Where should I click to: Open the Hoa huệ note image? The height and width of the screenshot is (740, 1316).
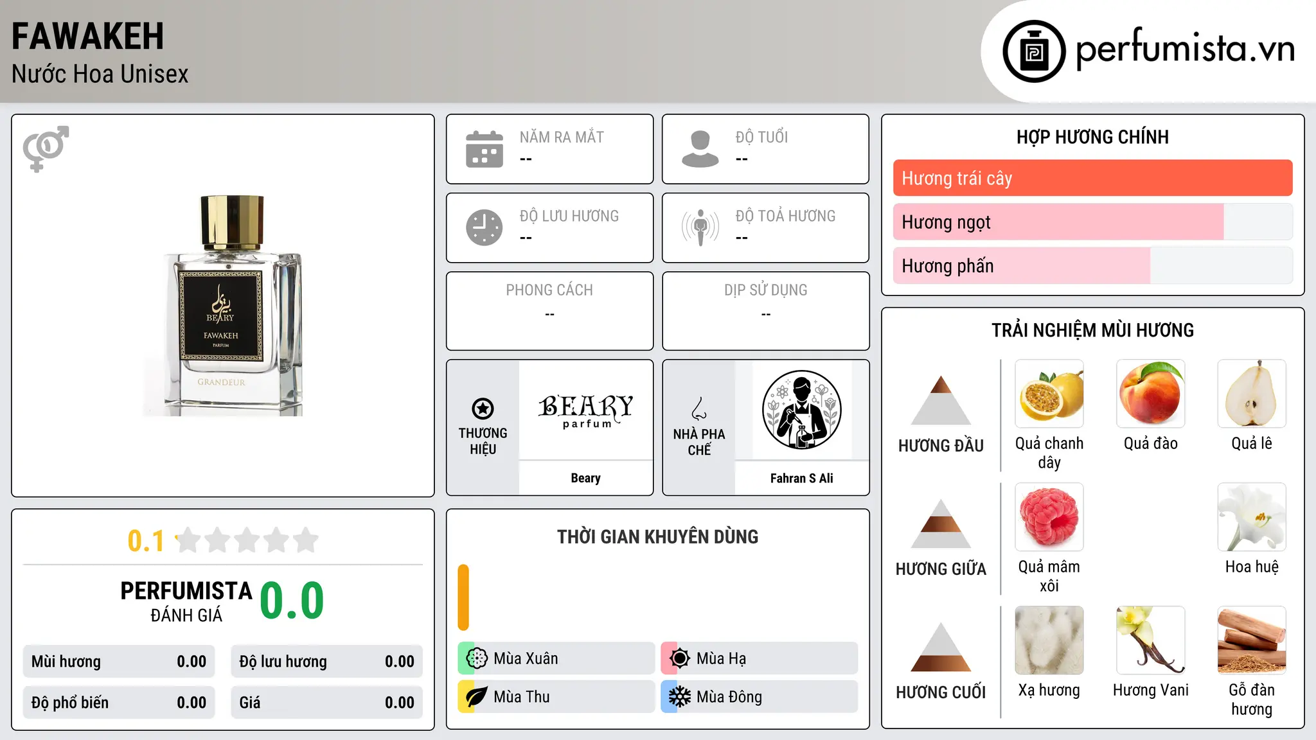point(1252,517)
